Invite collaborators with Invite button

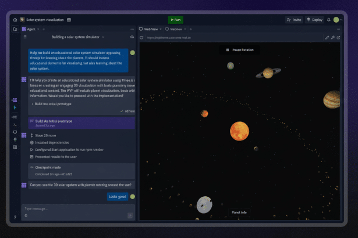[x=294, y=20]
